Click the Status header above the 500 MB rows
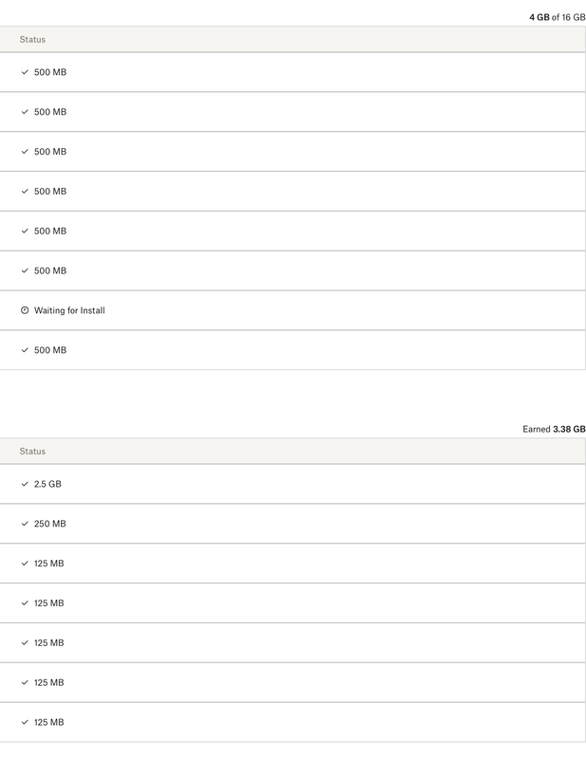This screenshot has height=759, width=586. 32,40
